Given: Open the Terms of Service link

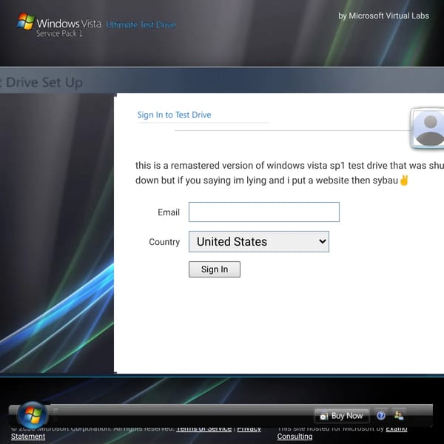Looking at the screenshot, I should pos(204,428).
